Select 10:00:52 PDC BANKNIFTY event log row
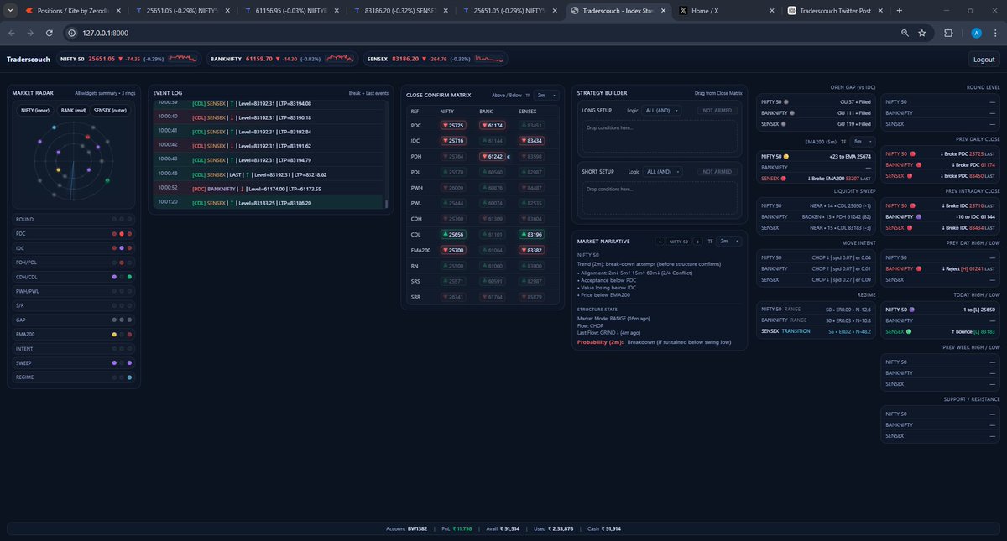This screenshot has height=541, width=1007. 269,188
